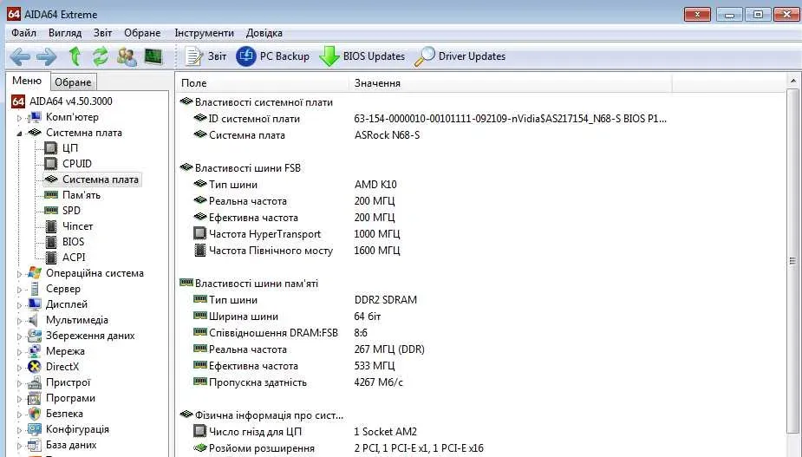This screenshot has height=457, width=802.
Task: Click the Back navigation arrow in toolbar
Action: pos(19,56)
